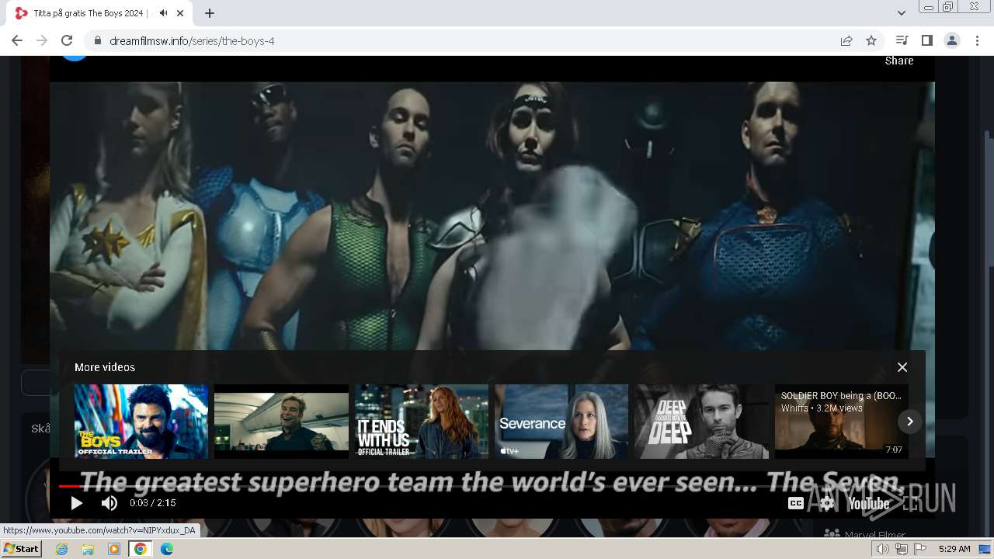Open the Windows Start menu
The width and height of the screenshot is (994, 559).
(22, 549)
